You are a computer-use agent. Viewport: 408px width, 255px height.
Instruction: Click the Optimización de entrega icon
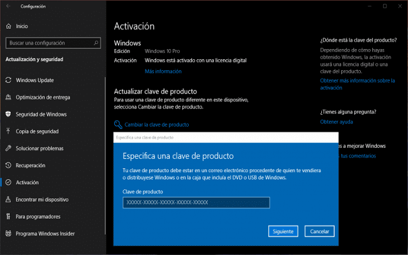(8, 97)
